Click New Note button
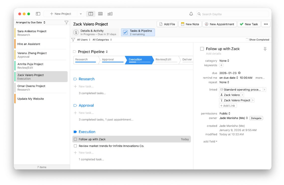284x185 pixels. pyautogui.click(x=190, y=24)
